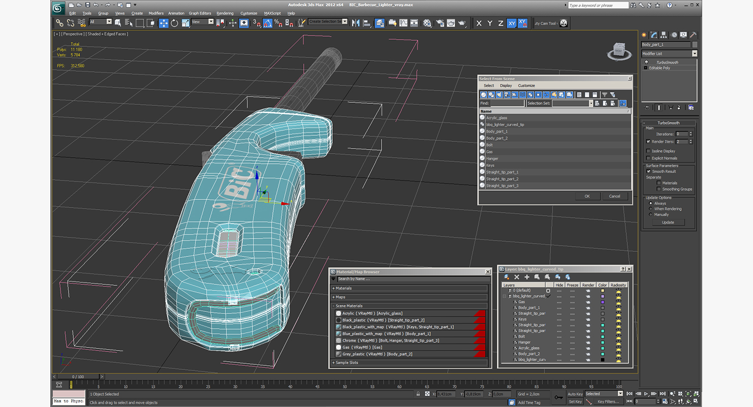Image resolution: width=753 pixels, height=407 pixels.
Task: Select the Manually update option
Action: (x=650, y=214)
